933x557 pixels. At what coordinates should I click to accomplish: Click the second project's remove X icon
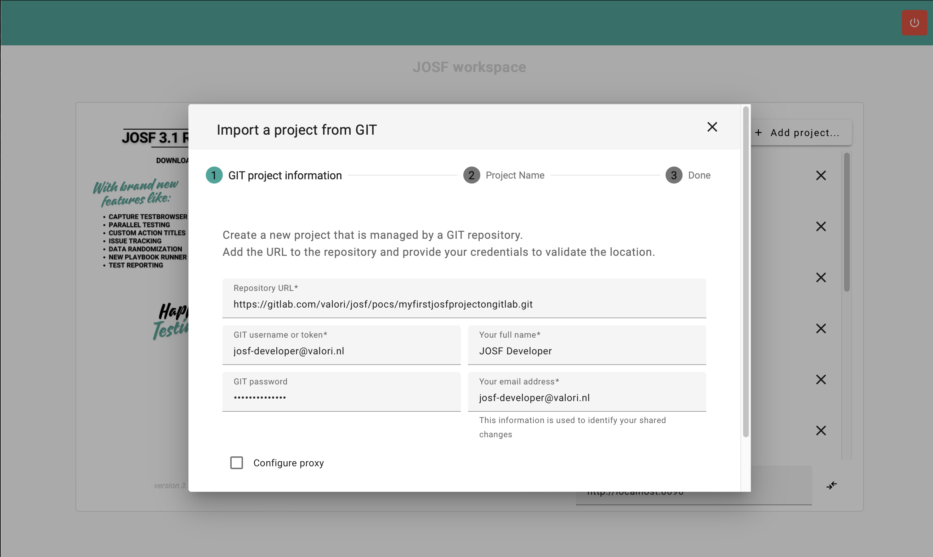[x=820, y=226]
